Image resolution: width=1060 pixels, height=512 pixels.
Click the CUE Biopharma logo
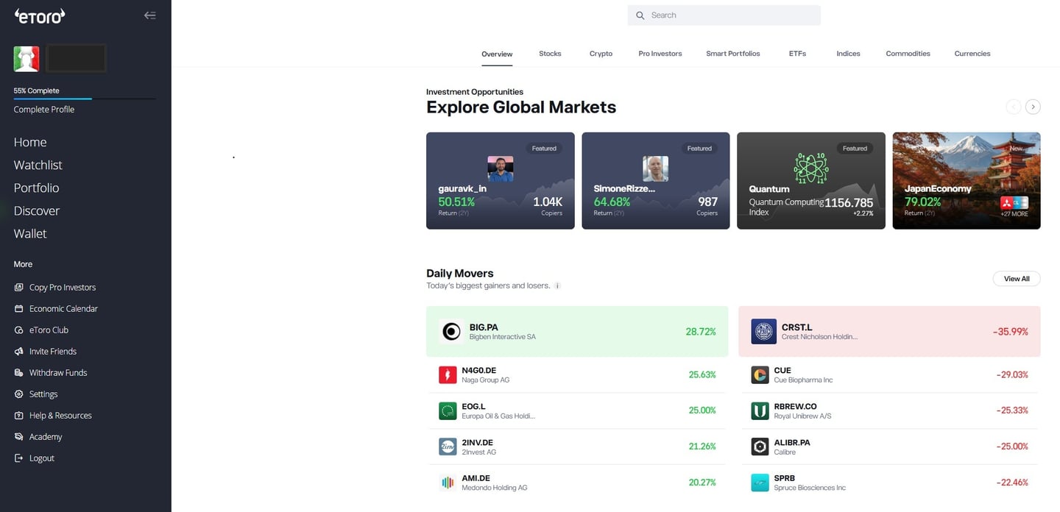tap(760, 375)
